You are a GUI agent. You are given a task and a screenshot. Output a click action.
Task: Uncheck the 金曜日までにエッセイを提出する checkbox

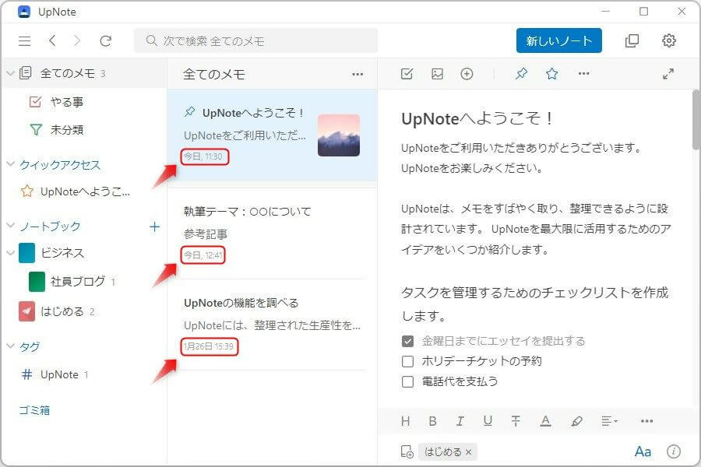click(x=407, y=342)
